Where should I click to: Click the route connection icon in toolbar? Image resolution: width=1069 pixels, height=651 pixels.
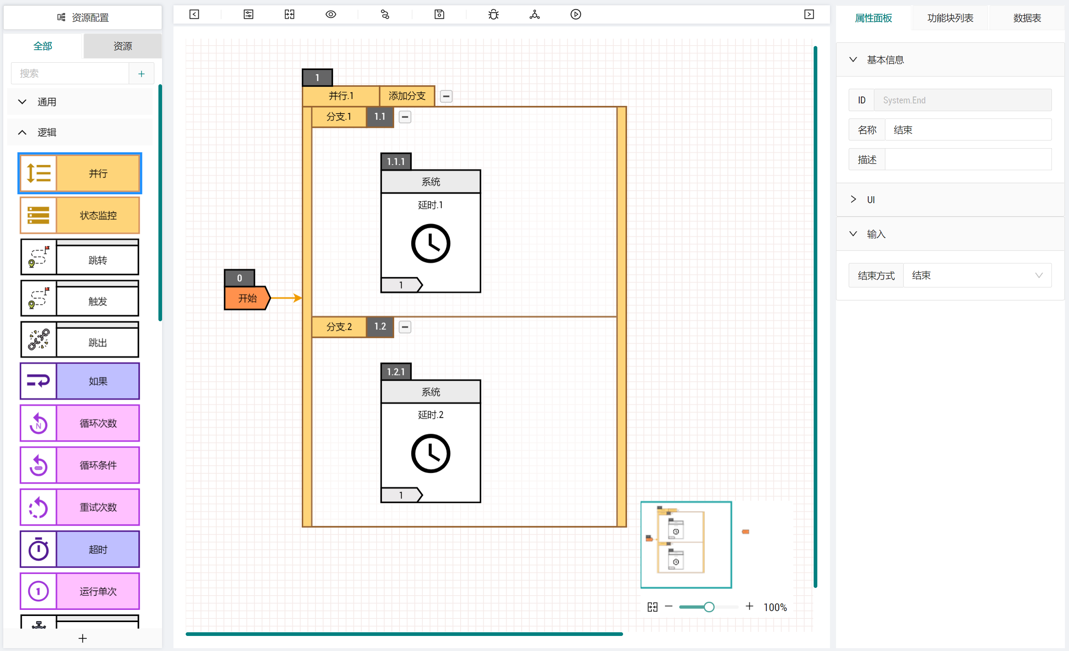385,14
